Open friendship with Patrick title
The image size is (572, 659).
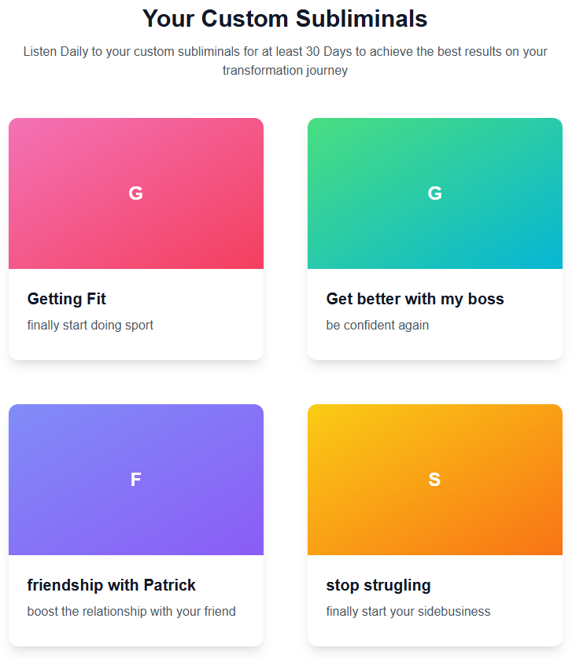112,585
